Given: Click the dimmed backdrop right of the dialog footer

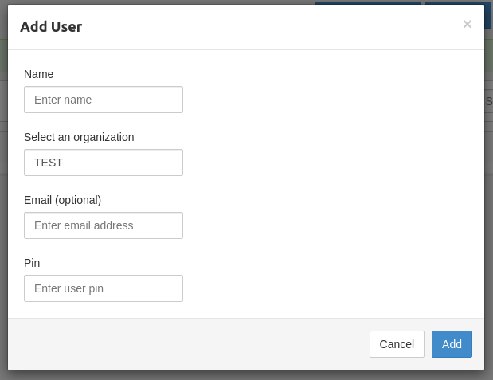Looking at the screenshot, I should click(488, 344).
